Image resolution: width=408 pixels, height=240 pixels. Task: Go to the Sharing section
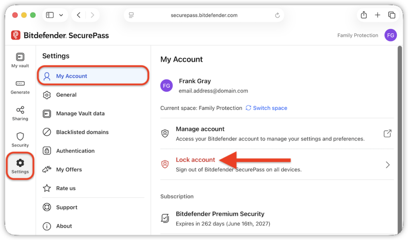(x=20, y=113)
